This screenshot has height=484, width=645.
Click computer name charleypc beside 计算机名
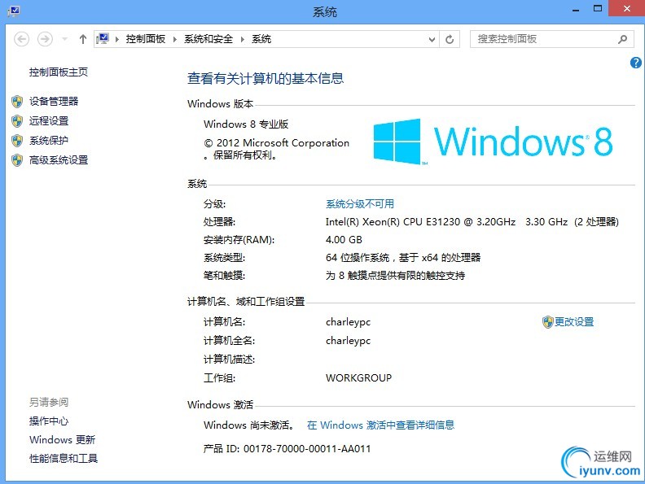click(x=348, y=322)
